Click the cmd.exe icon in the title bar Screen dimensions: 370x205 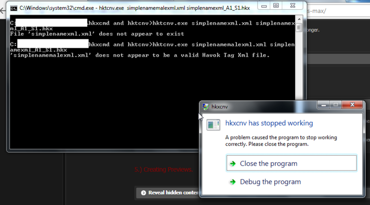13,8
